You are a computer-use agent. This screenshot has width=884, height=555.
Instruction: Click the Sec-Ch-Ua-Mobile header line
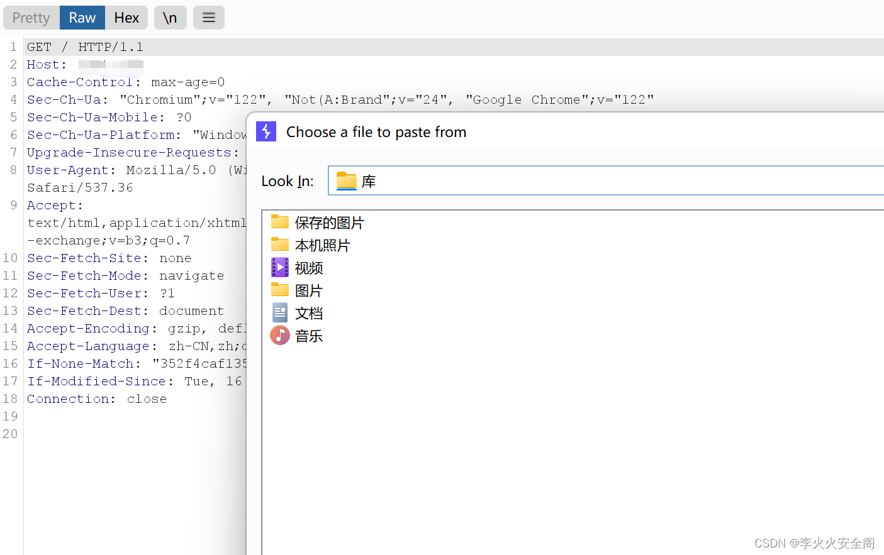pos(109,118)
